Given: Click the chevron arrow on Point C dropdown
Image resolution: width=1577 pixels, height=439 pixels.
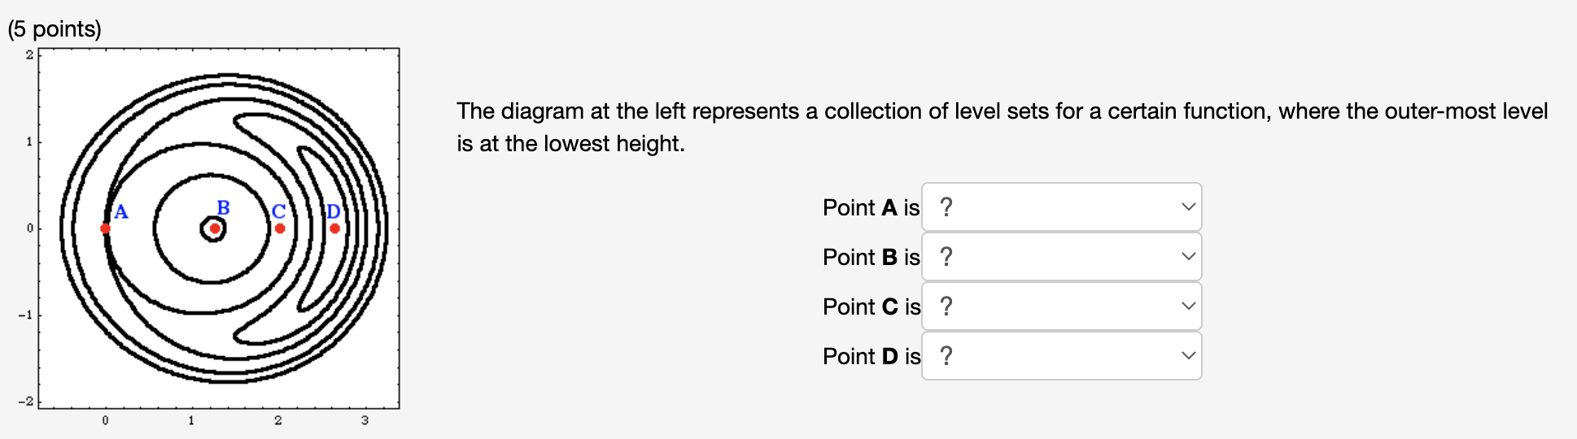Looking at the screenshot, I should (1188, 306).
